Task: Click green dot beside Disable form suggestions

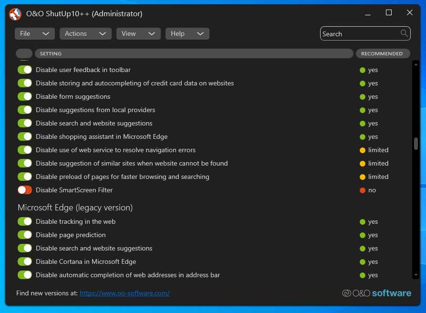Action: 363,97
